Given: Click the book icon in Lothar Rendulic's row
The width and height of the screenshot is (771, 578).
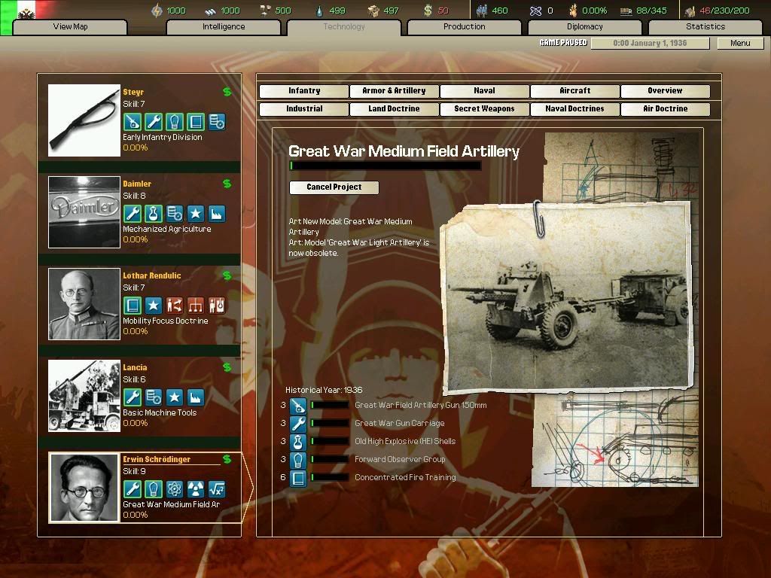Looking at the screenshot, I should coord(133,306).
